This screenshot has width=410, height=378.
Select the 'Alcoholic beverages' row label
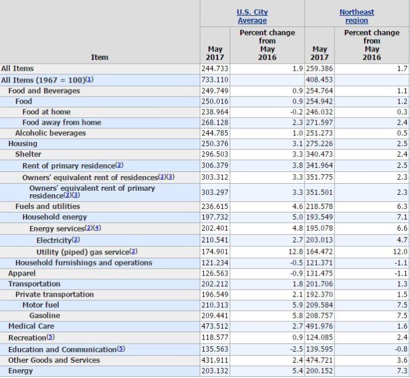click(x=51, y=133)
